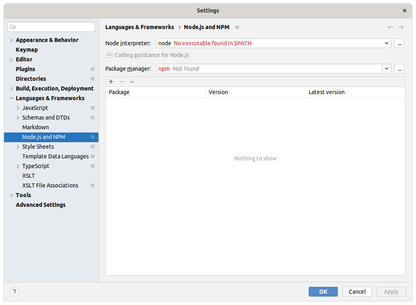The height and width of the screenshot is (305, 416).
Task: Click the Package manager combo field
Action: [x=273, y=69]
